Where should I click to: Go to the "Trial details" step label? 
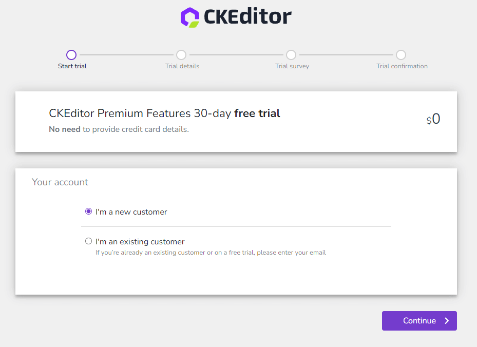(x=182, y=66)
